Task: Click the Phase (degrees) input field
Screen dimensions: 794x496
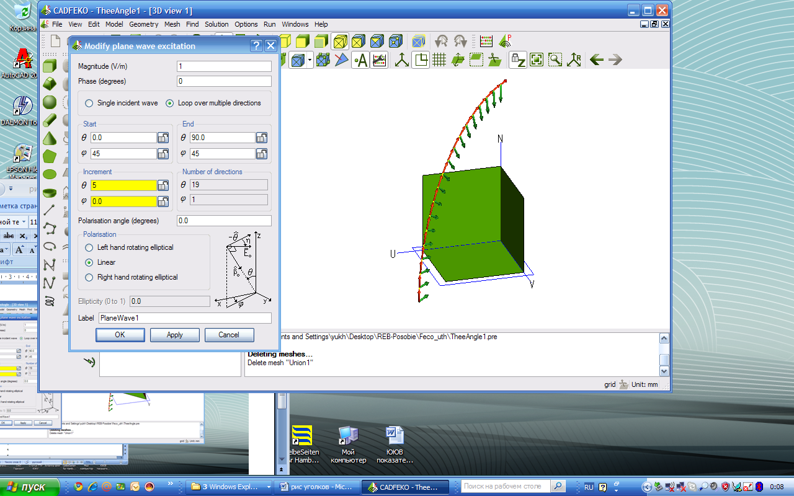Action: coord(224,81)
